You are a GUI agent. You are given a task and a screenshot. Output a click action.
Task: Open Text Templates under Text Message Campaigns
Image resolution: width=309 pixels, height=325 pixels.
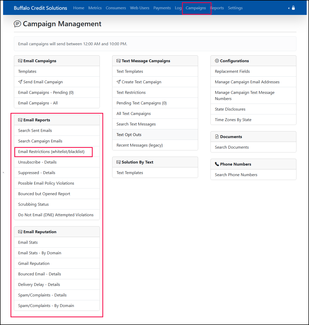pos(155,71)
